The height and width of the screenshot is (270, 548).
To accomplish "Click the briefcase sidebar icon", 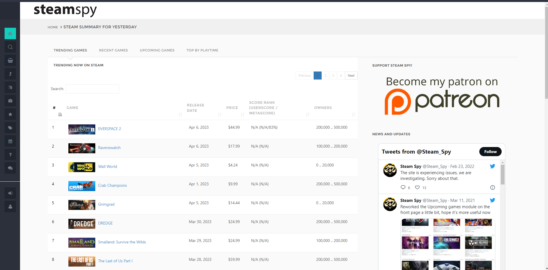I will click(x=10, y=101).
